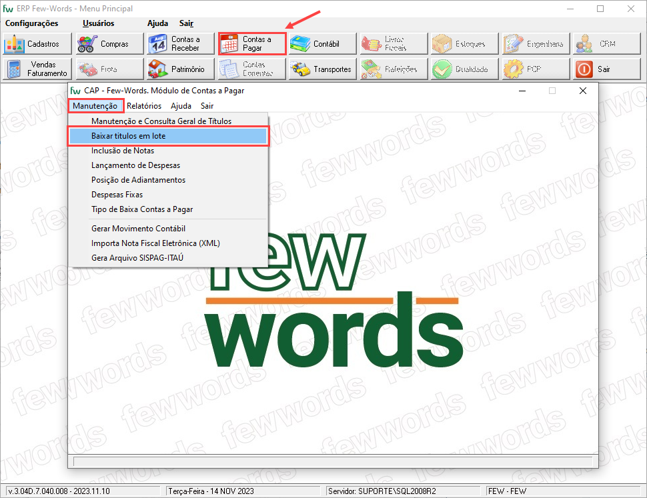Open the Cadastros module
This screenshot has width=647, height=498.
pyautogui.click(x=37, y=44)
